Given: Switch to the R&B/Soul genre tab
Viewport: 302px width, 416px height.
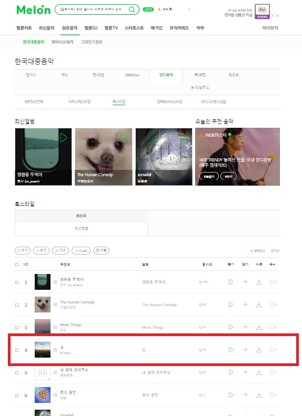Looking at the screenshot, I should [x=132, y=75].
